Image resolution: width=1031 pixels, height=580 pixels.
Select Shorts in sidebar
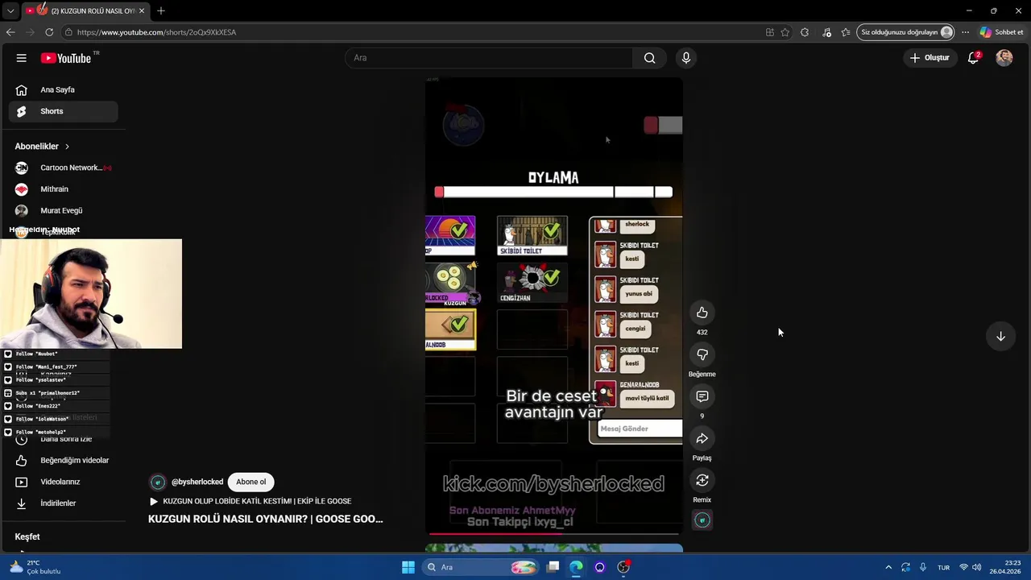(x=63, y=111)
